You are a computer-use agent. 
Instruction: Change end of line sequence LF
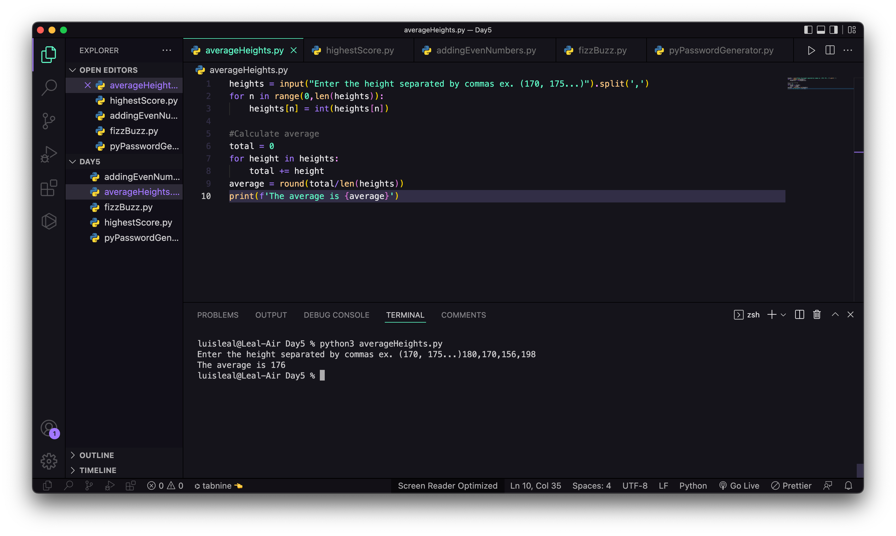(x=663, y=486)
